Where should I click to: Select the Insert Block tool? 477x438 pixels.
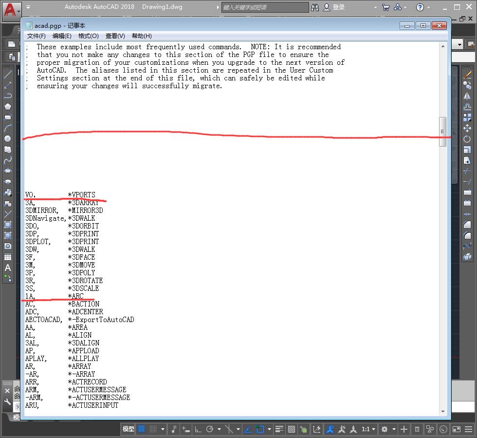coord(8,192)
